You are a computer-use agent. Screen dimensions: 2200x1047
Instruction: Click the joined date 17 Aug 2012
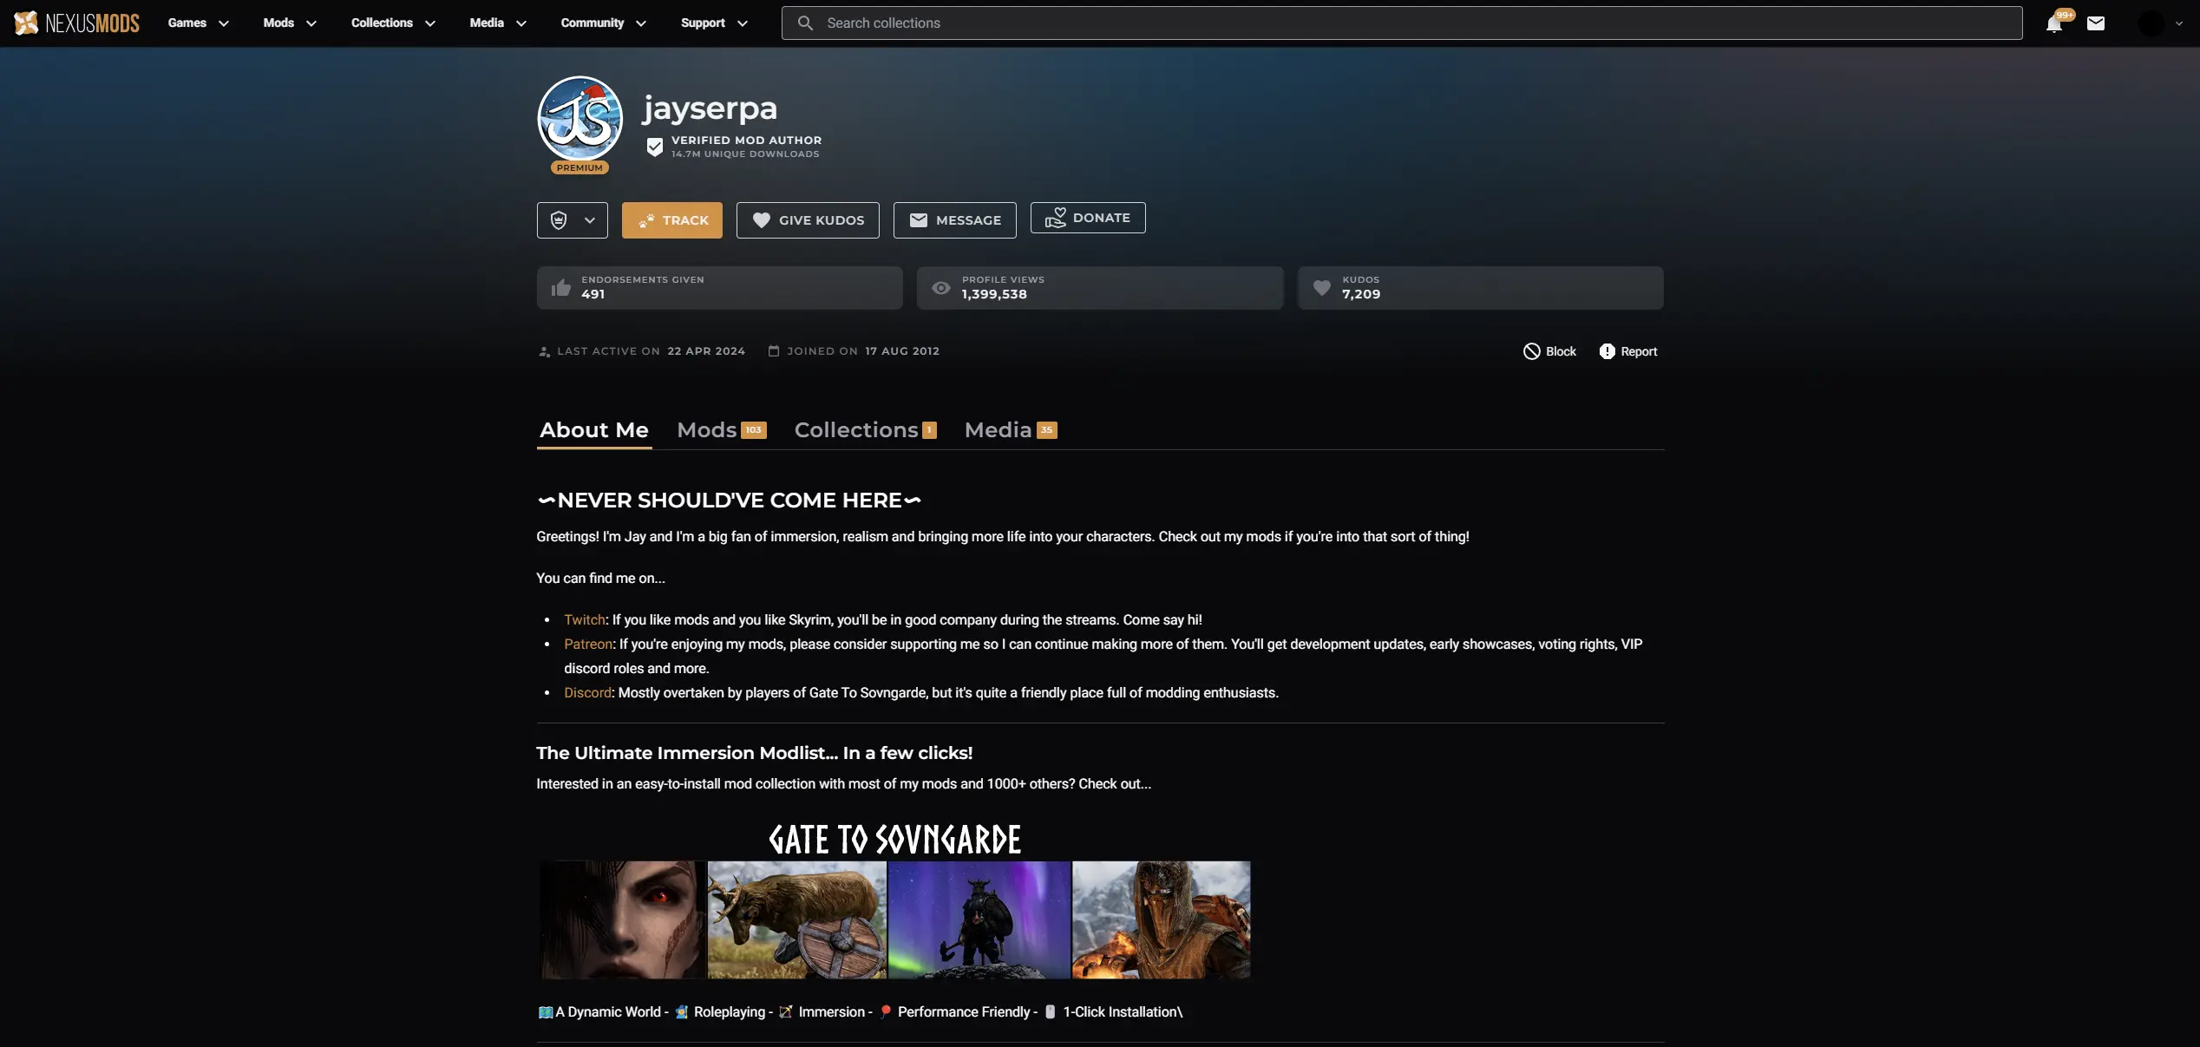[902, 351]
